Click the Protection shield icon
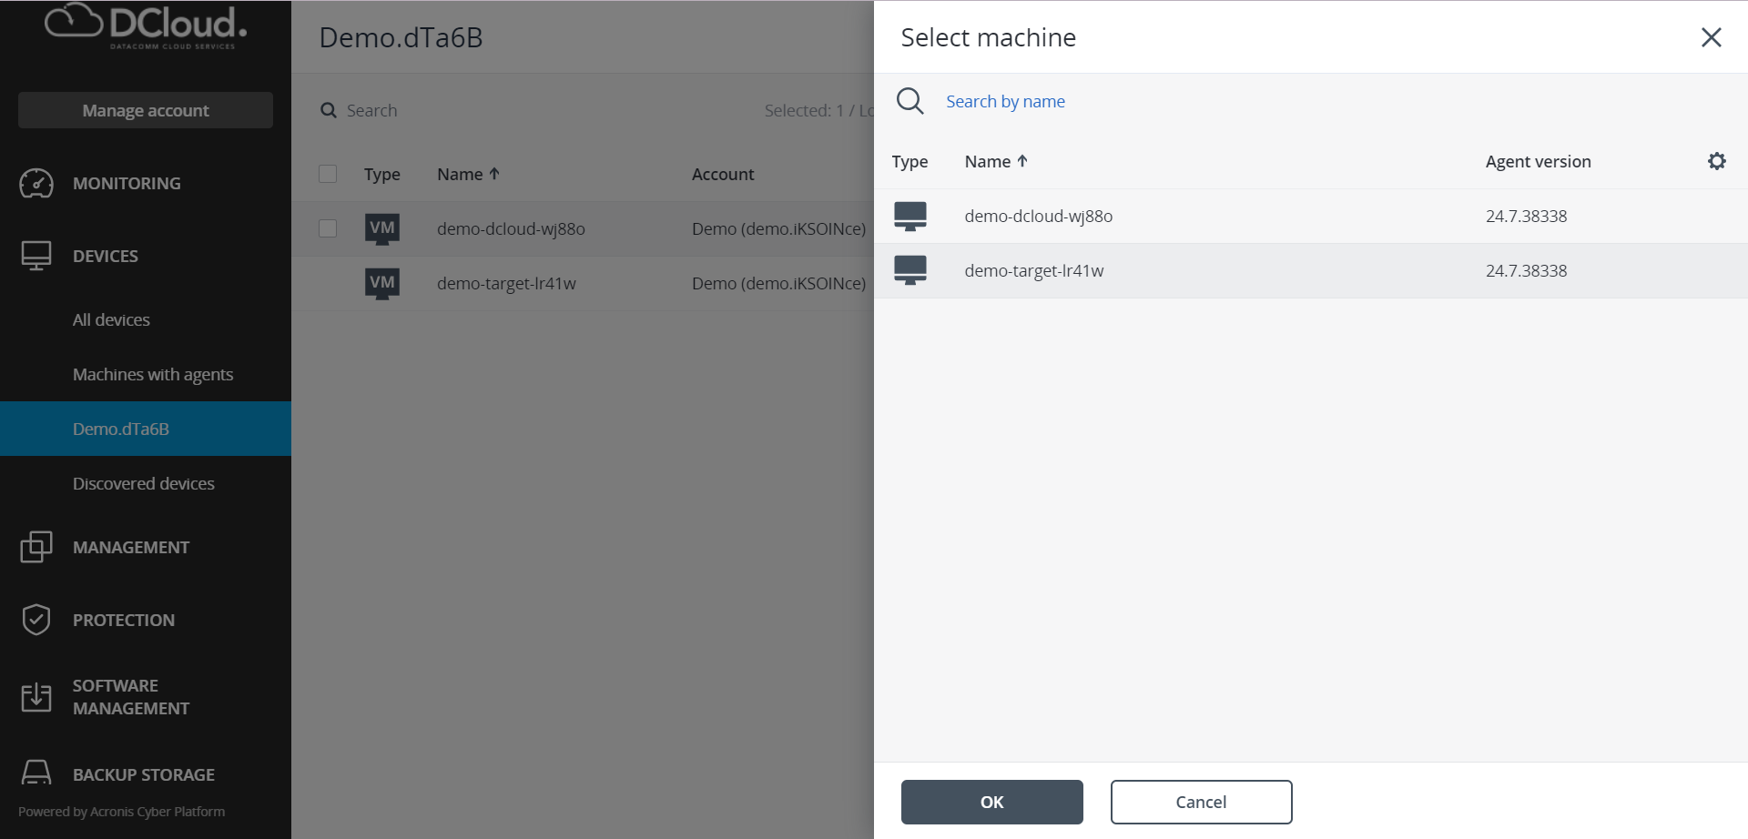This screenshot has height=839, width=1748. pyautogui.click(x=36, y=620)
